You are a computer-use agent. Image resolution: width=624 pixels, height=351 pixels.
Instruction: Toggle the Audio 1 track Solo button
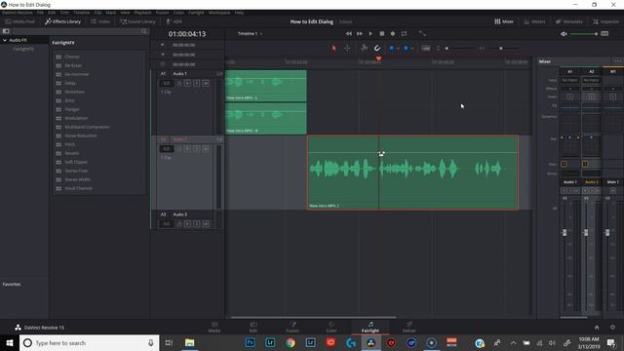tap(197, 83)
